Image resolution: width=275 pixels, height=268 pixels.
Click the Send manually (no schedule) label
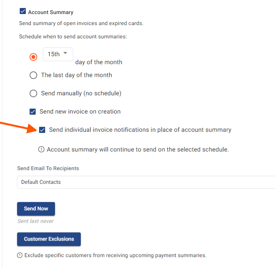pyautogui.click(x=81, y=93)
